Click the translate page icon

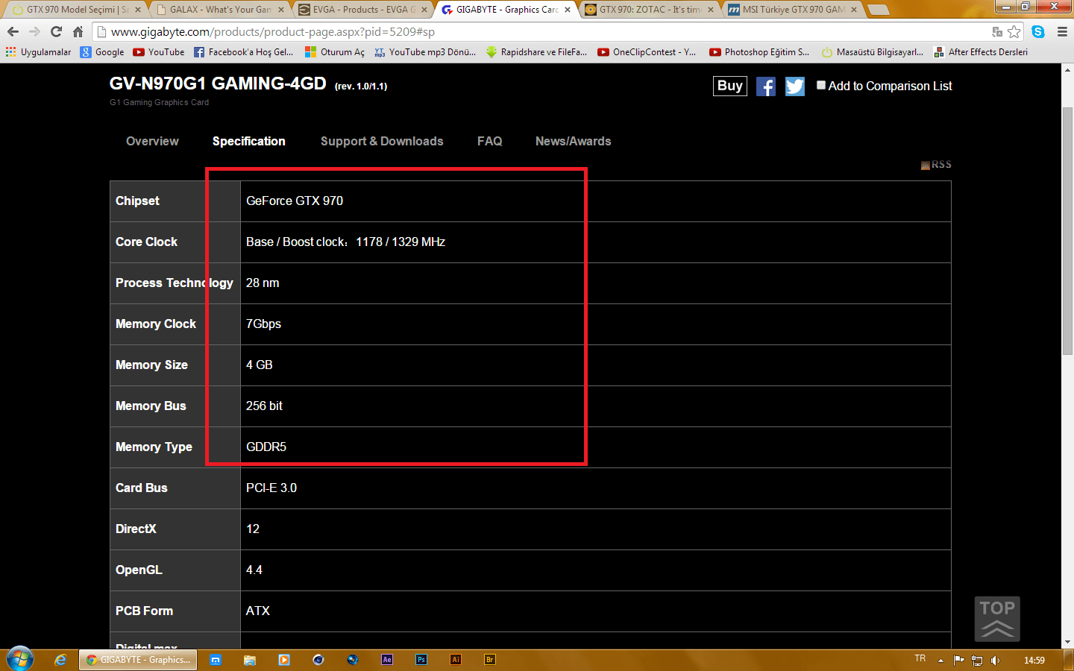[997, 31]
